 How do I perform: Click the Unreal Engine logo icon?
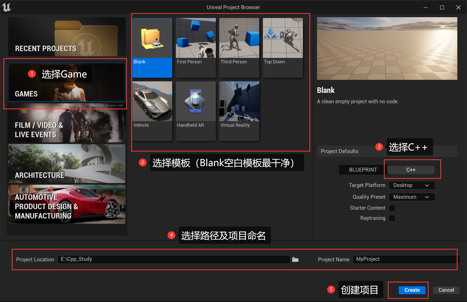coord(7,7)
